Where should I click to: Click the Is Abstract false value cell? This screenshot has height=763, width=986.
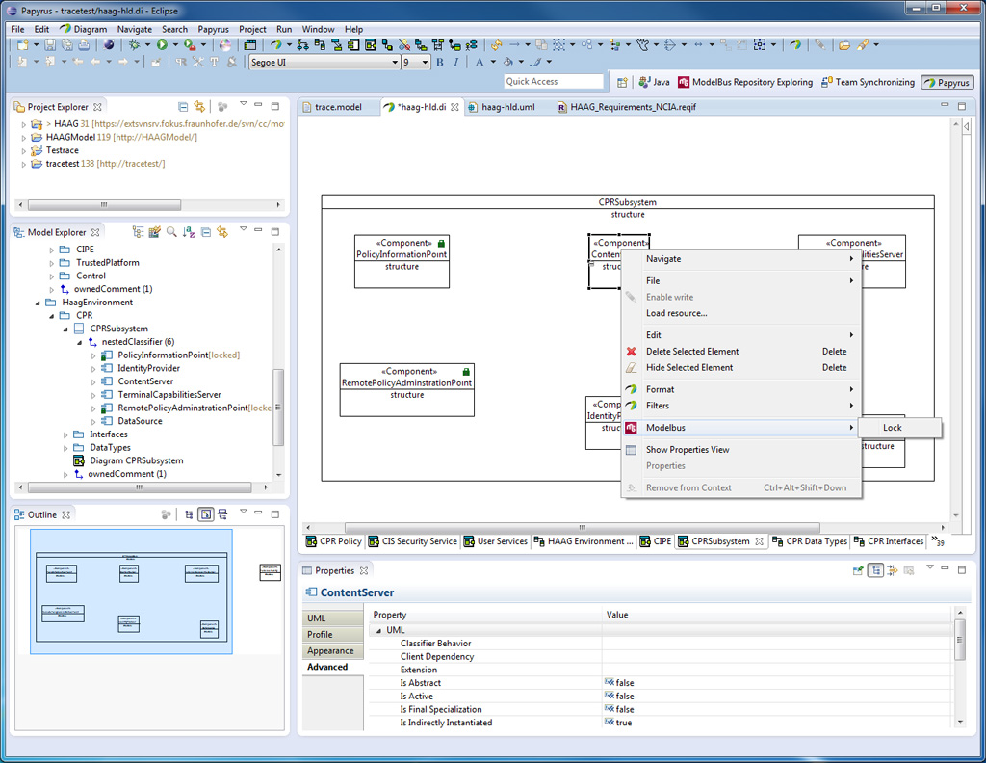pyautogui.click(x=777, y=683)
